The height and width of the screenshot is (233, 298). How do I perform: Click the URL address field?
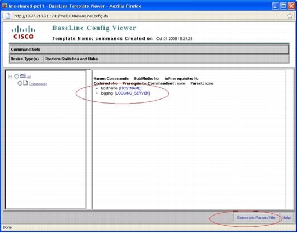coord(149,16)
